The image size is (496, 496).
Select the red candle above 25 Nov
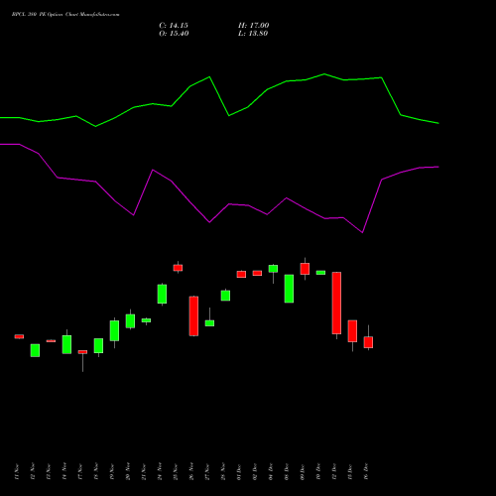(x=178, y=268)
